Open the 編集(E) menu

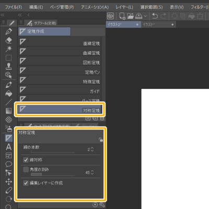point(36,7)
